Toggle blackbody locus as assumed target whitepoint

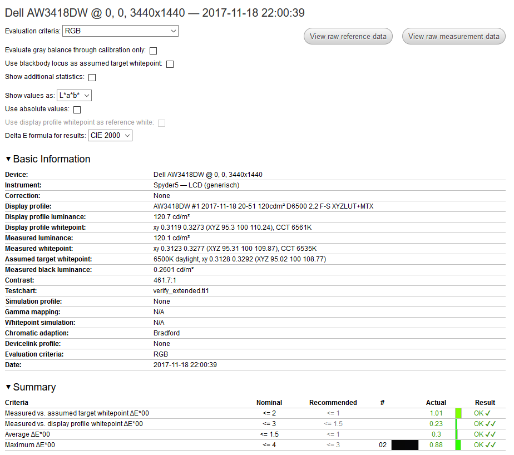(x=170, y=64)
